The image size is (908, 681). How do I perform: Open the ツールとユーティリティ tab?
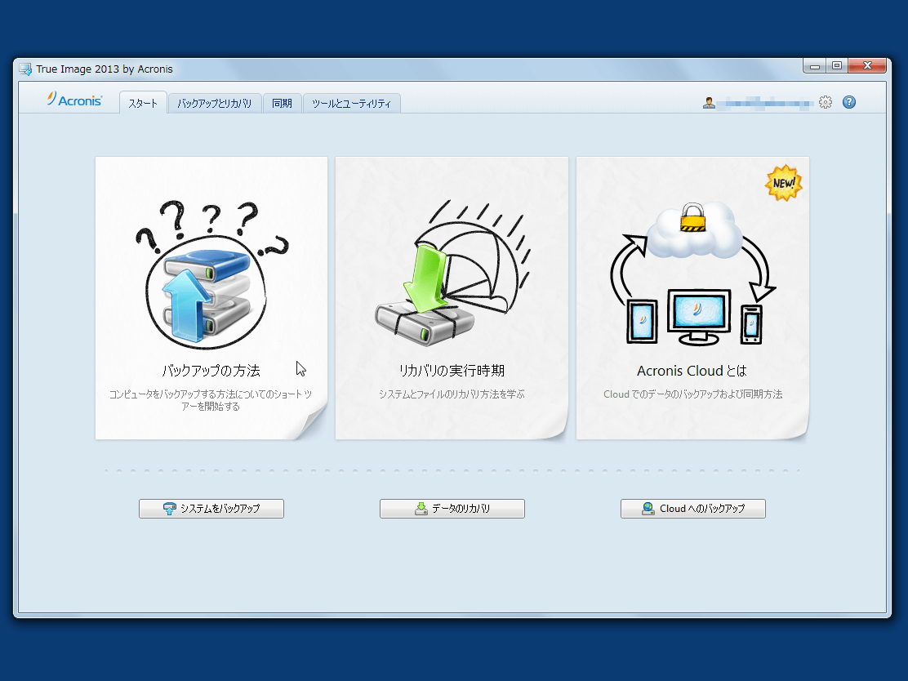pyautogui.click(x=351, y=103)
